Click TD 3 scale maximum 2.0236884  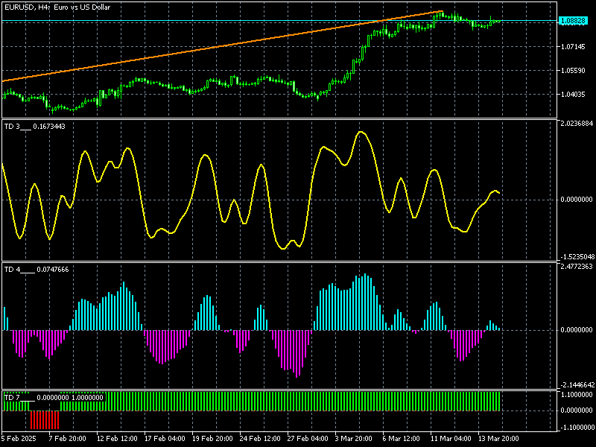click(x=576, y=124)
